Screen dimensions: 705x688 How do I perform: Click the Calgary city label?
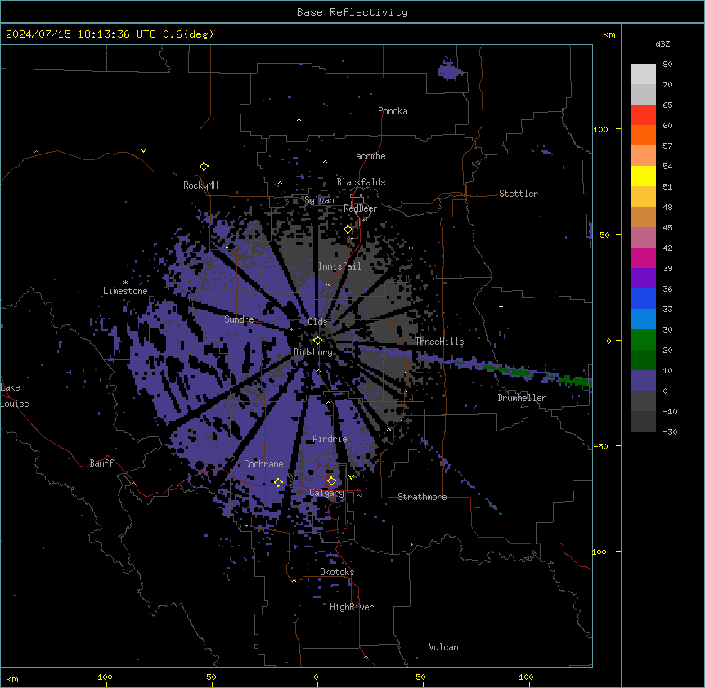[327, 493]
